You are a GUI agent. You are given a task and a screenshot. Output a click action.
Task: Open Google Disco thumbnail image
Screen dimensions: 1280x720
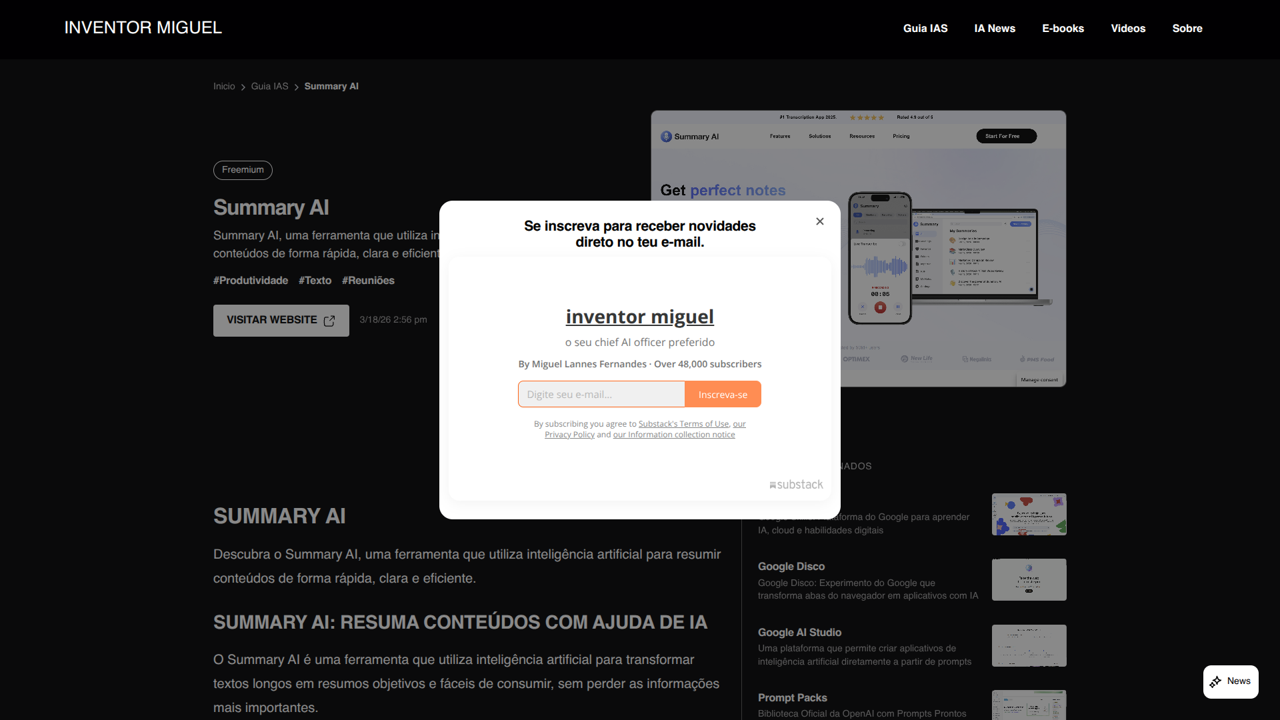click(1029, 579)
